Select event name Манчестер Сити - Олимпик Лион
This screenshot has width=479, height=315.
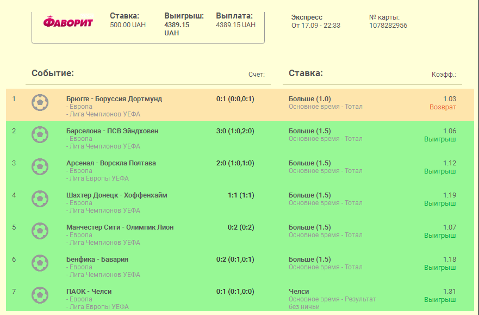click(x=120, y=227)
